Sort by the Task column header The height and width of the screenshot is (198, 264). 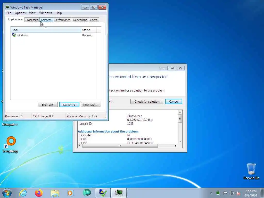click(x=46, y=30)
